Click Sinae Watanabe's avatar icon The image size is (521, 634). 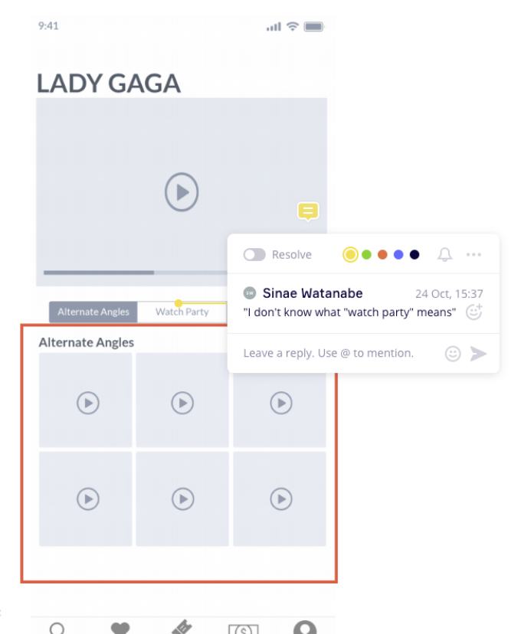point(250,292)
